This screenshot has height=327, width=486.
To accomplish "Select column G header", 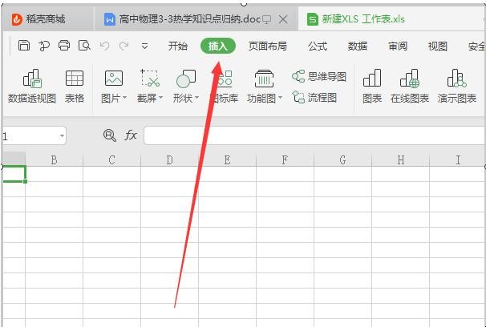I will [342, 159].
